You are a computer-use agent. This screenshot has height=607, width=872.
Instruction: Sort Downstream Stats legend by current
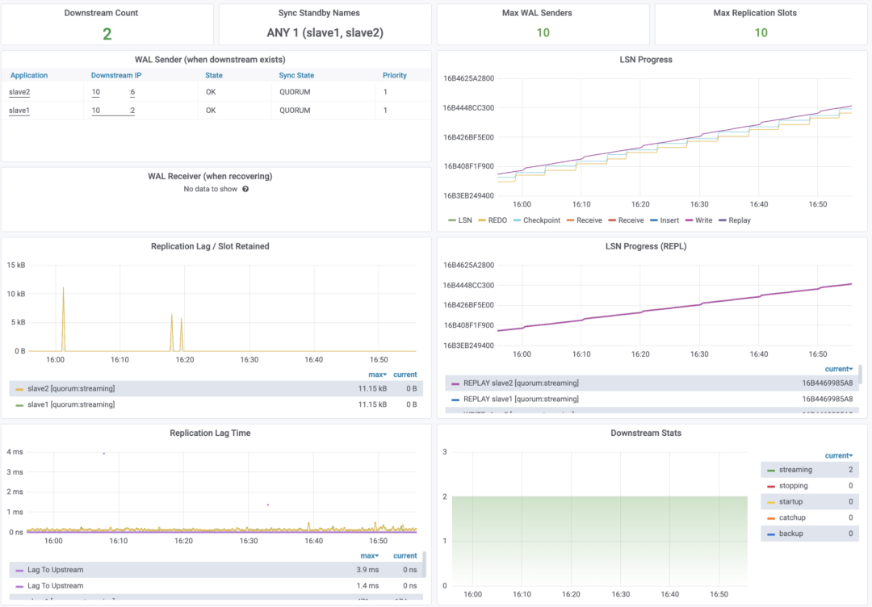(x=839, y=456)
